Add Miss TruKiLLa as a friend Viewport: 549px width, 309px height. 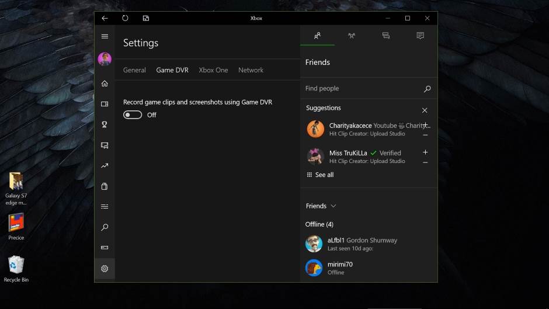[x=425, y=152]
